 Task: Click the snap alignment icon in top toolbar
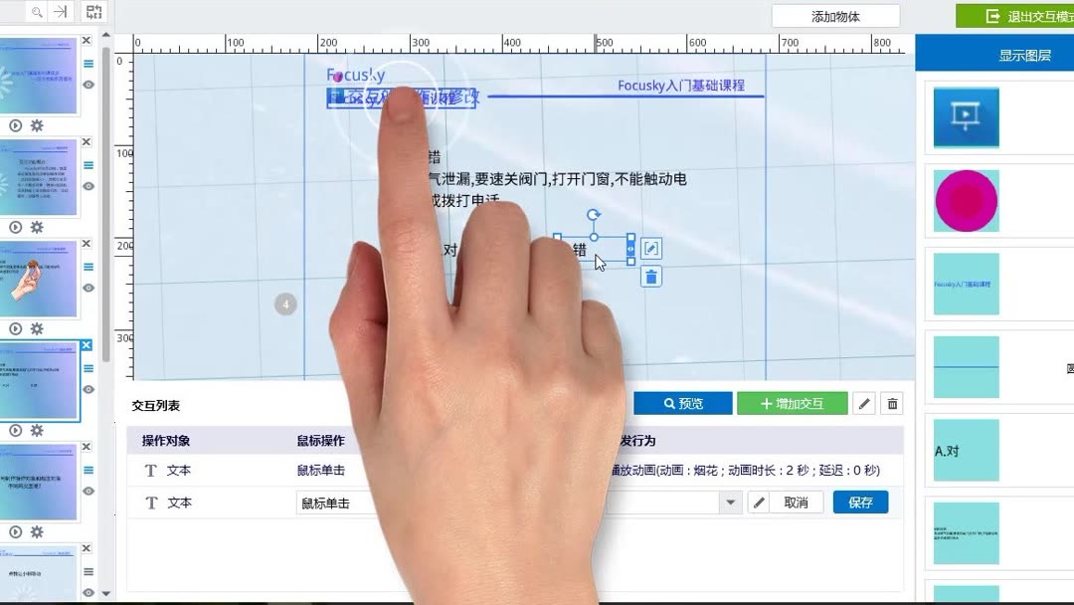(60, 13)
